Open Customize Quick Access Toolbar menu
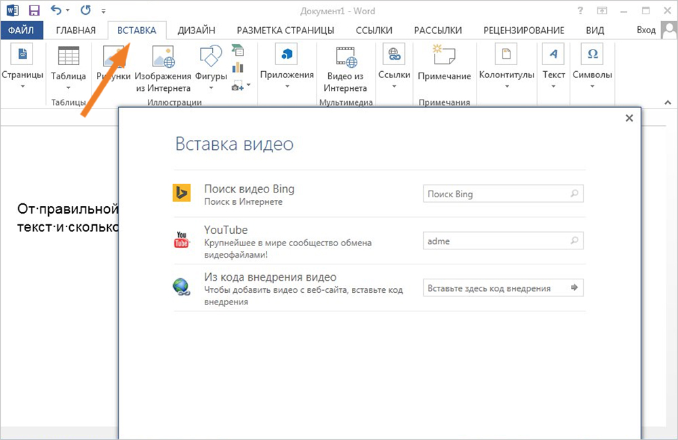Image resolution: width=678 pixels, height=440 pixels. click(103, 11)
